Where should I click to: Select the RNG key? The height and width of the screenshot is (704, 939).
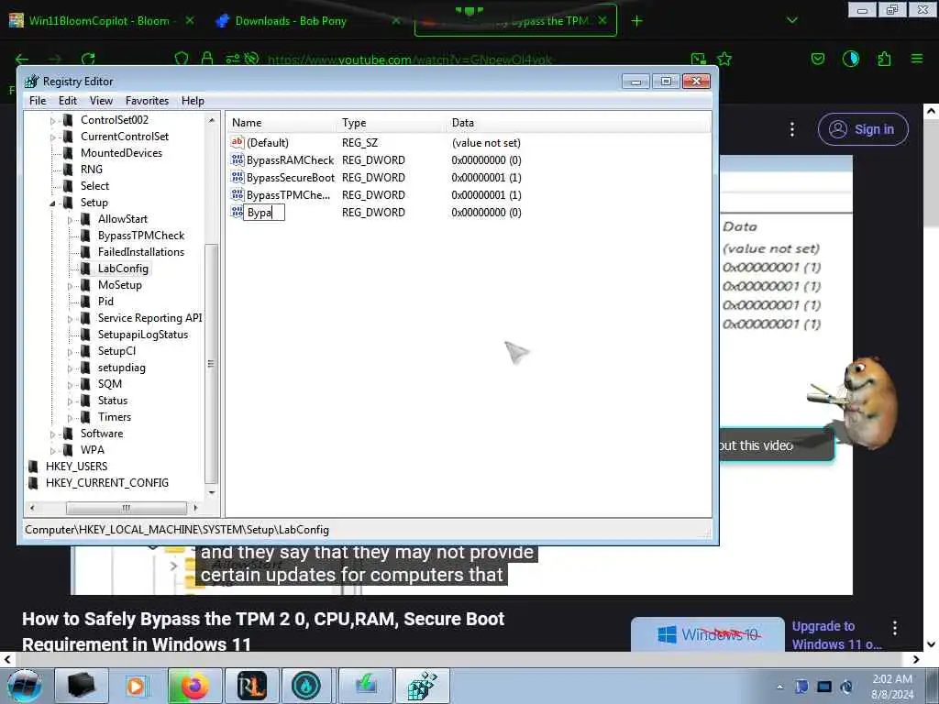tap(91, 170)
